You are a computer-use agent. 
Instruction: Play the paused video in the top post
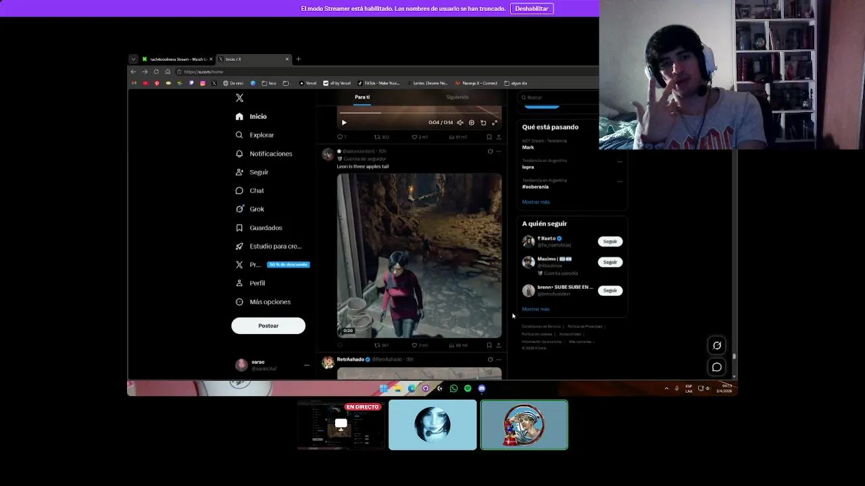point(344,123)
